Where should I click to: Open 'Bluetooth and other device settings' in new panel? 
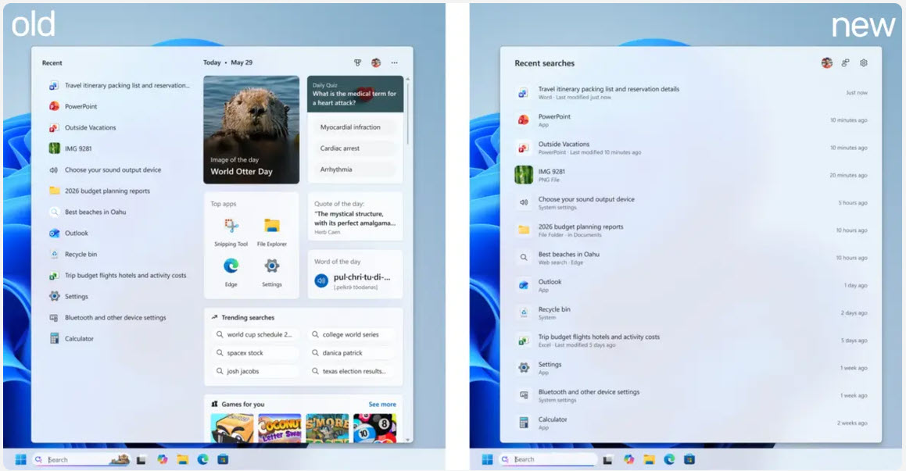pos(691,395)
